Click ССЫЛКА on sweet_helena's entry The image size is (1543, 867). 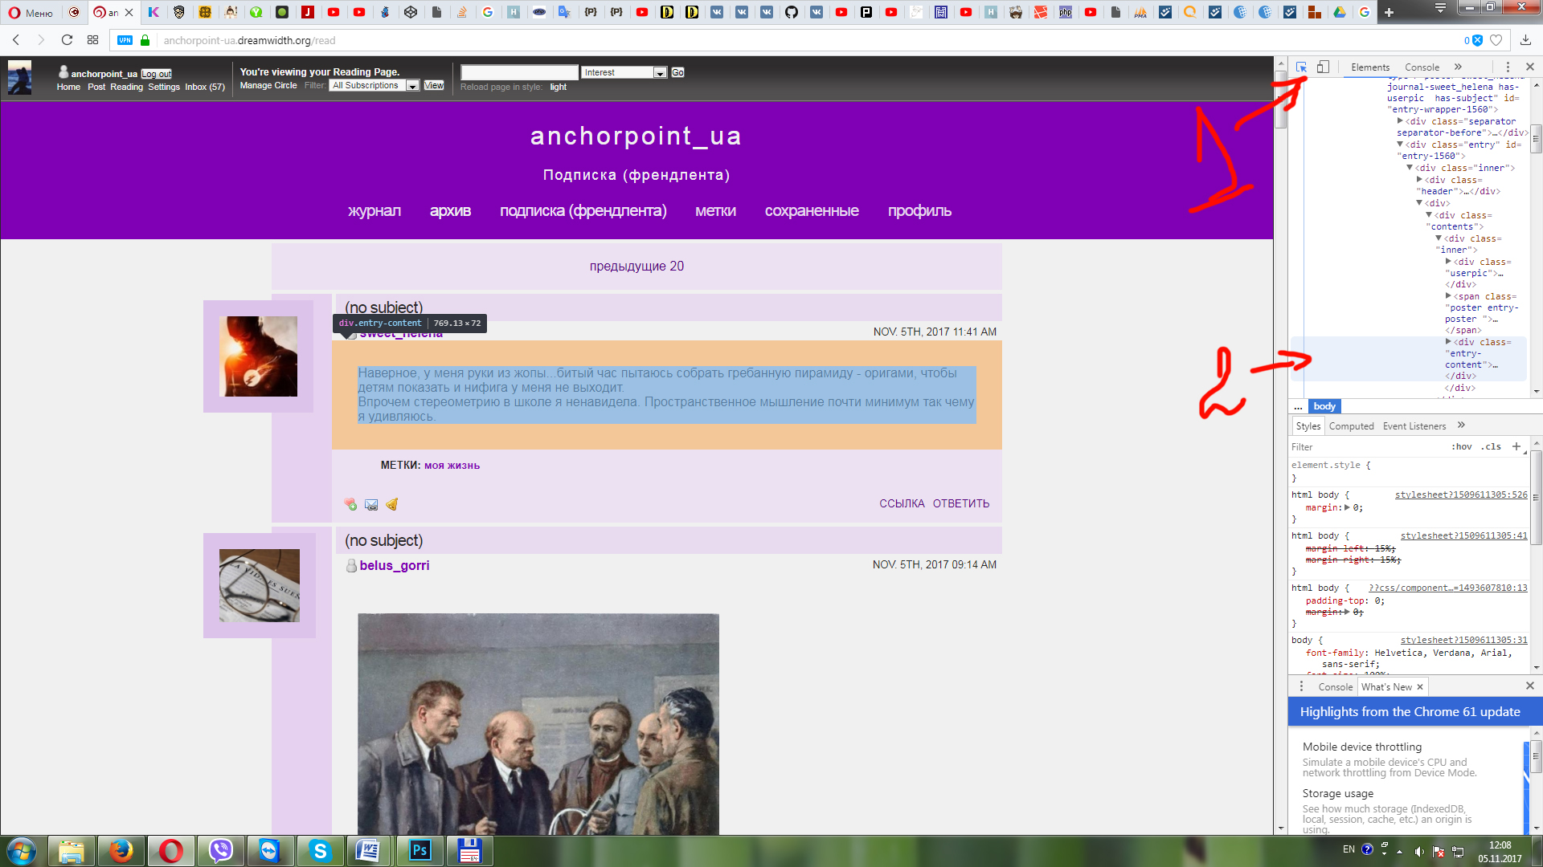click(902, 504)
